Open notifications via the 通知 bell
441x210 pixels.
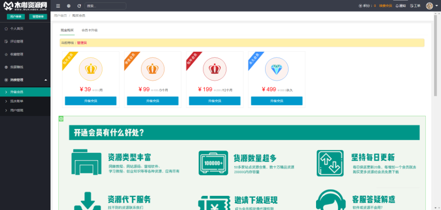(400, 6)
